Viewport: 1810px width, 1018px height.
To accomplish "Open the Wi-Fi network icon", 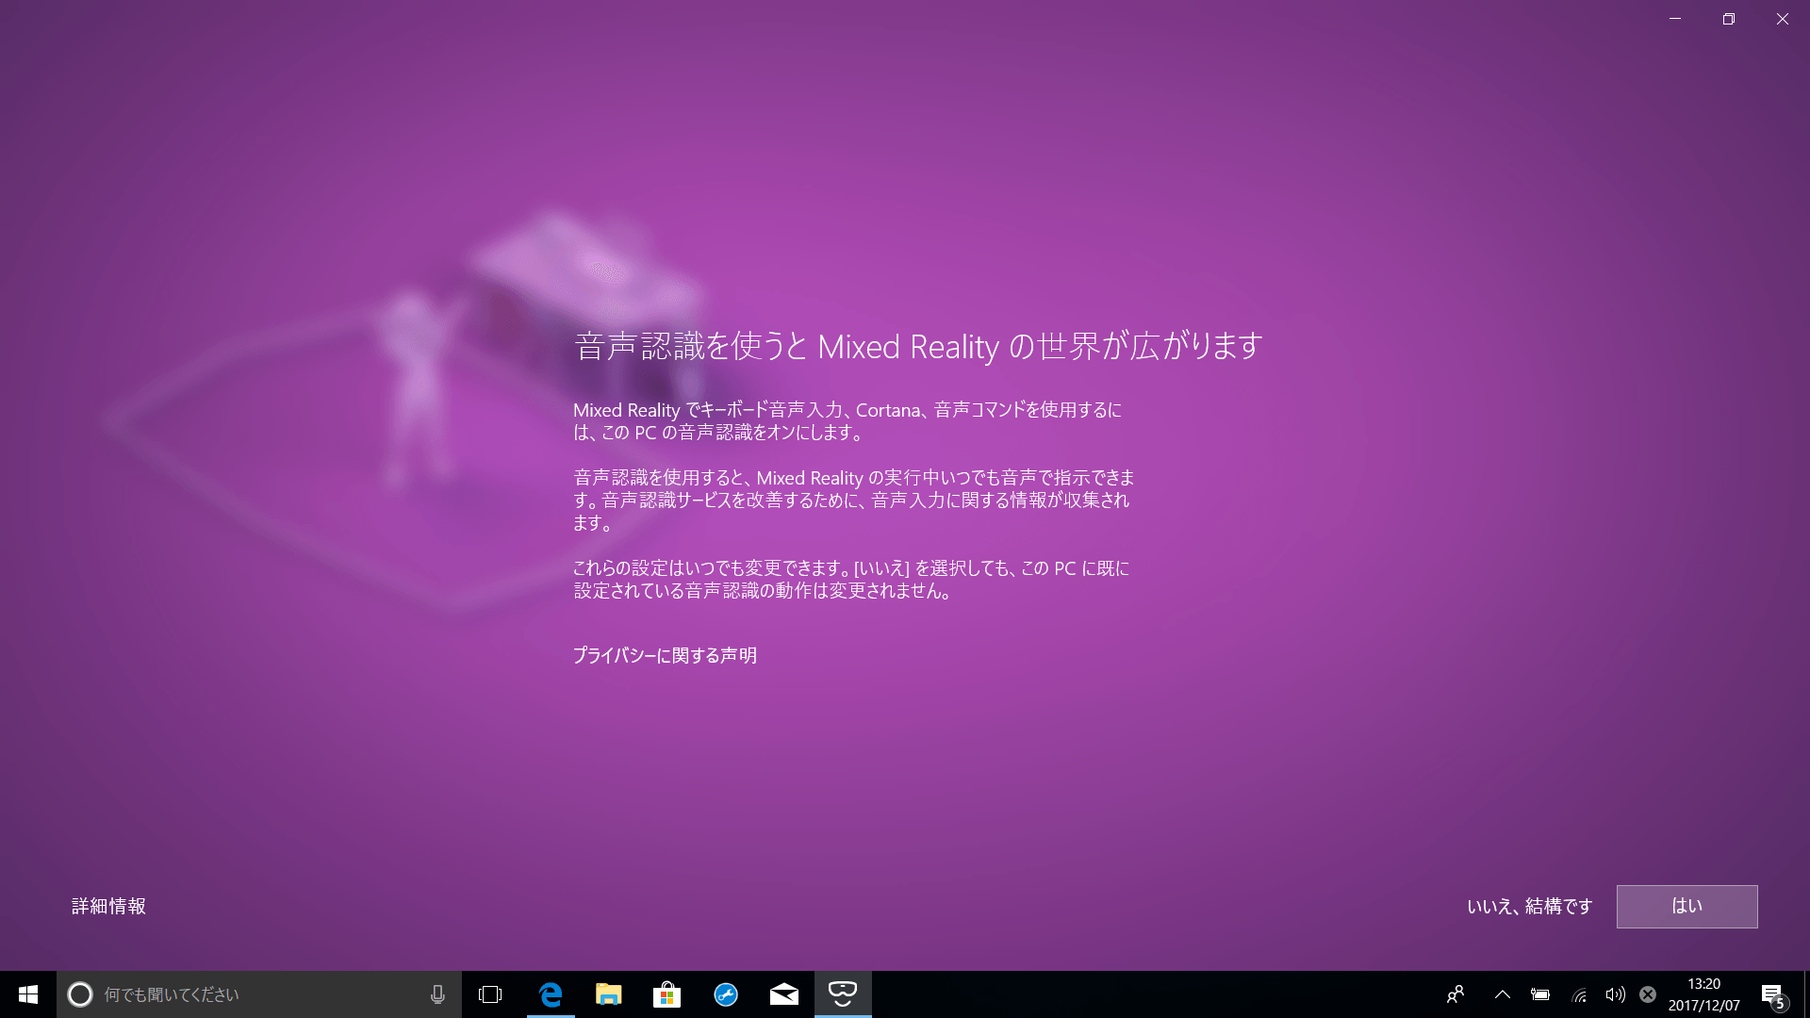I will click(1579, 994).
